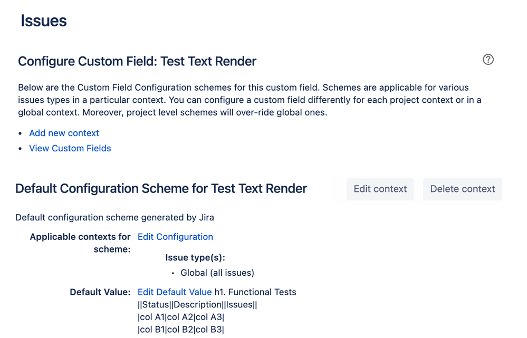This screenshot has width=527, height=338.
Task: Click the |col A1|col A2|col A3| row text
Action: [x=181, y=317]
